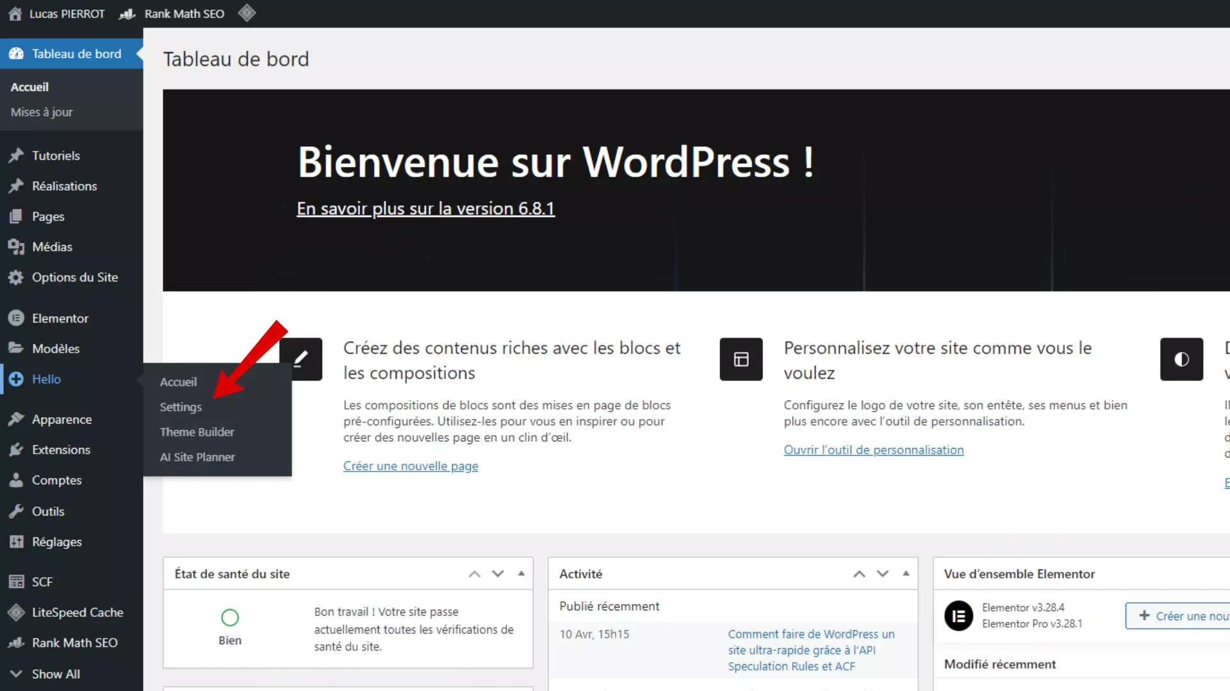1230x691 pixels.
Task: Open AI Site Planner in the Hello submenu
Action: [x=197, y=457]
